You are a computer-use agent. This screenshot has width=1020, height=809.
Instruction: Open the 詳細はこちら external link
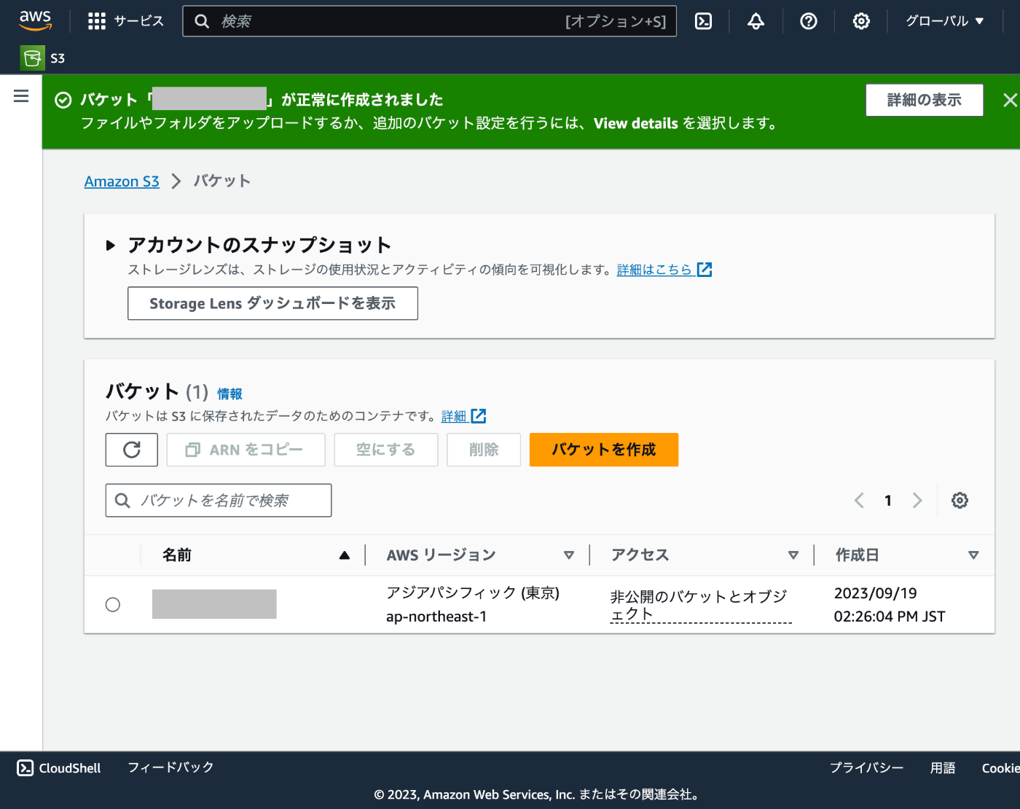pyautogui.click(x=664, y=270)
